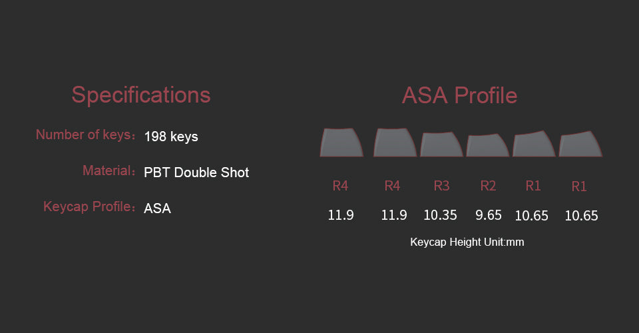Select the R2 row label
This screenshot has width=639, height=333.
488,186
